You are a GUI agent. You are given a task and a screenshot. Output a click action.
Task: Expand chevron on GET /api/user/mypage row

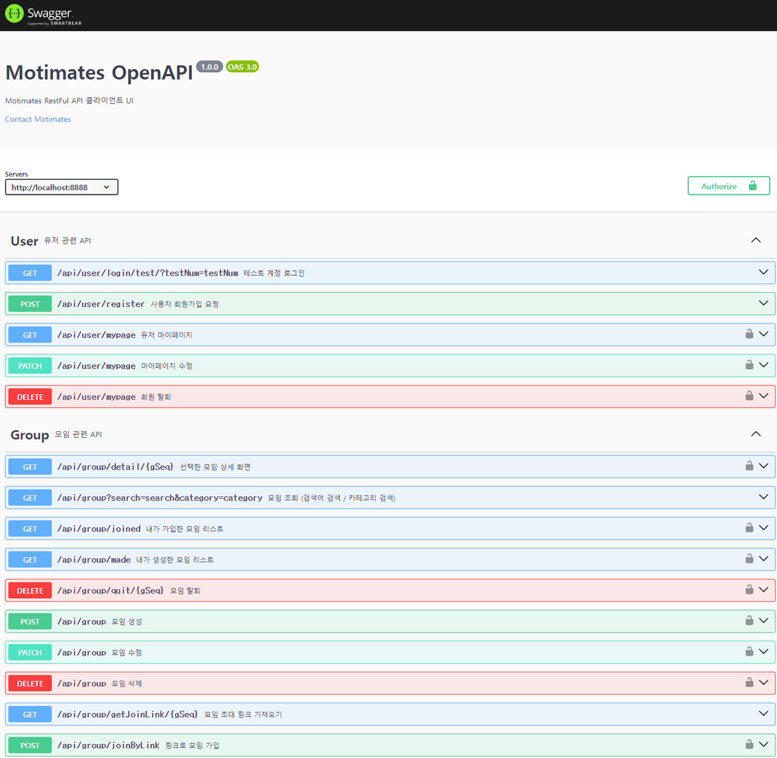[764, 334]
